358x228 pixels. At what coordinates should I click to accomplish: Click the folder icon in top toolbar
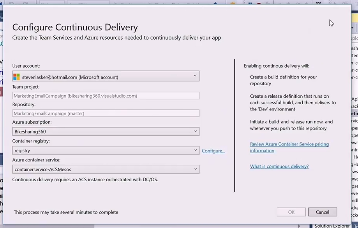click(233, 3)
